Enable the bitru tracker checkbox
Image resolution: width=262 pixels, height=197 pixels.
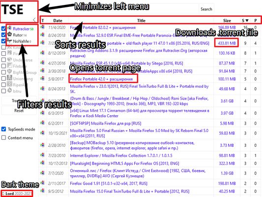3,91
